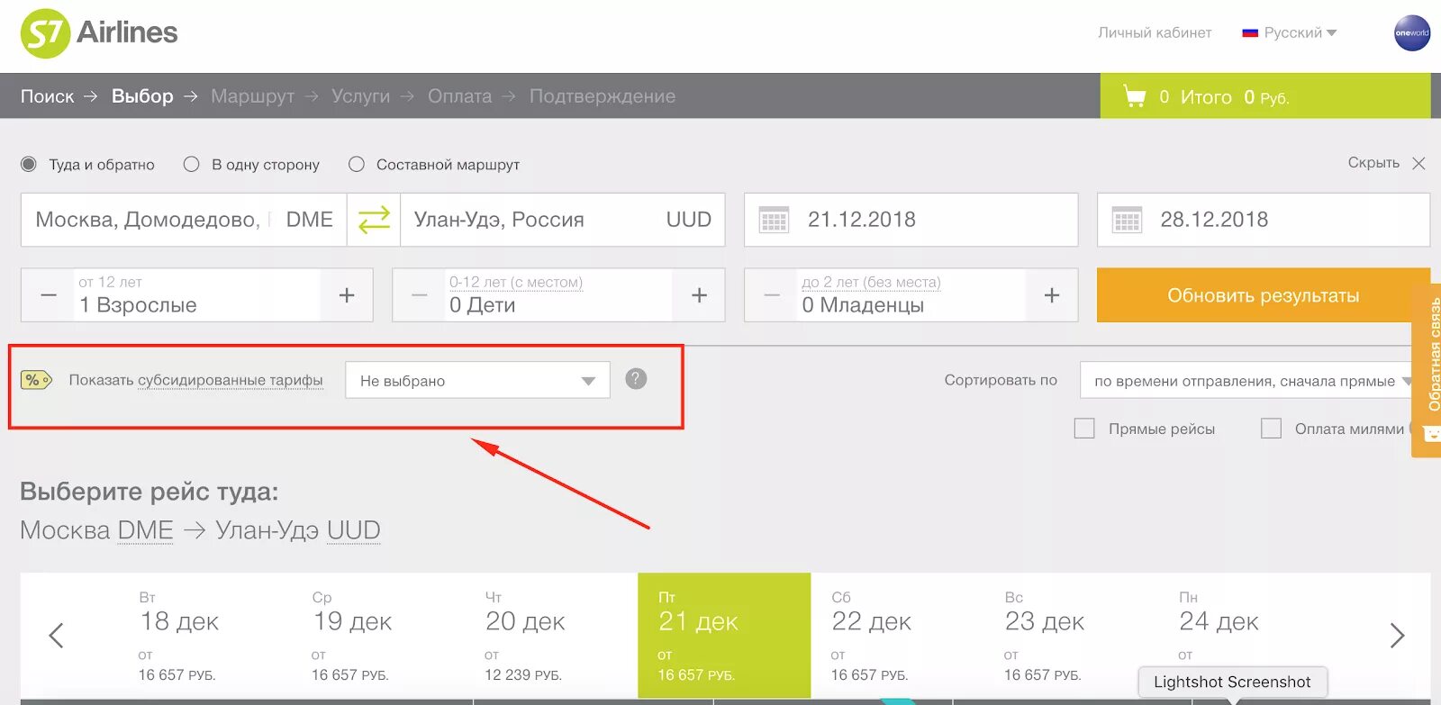Click the return date 28.12.2018 field

1263,220
